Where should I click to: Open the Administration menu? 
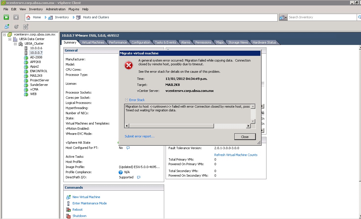click(x=55, y=9)
